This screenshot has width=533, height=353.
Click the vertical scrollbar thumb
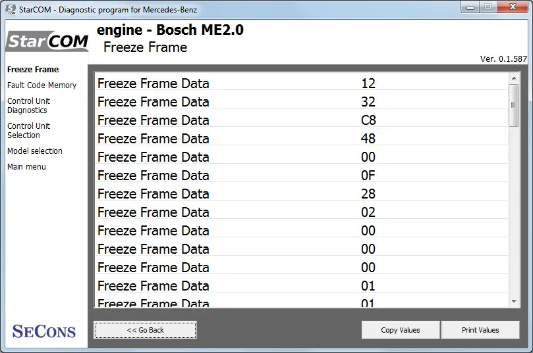pos(514,105)
